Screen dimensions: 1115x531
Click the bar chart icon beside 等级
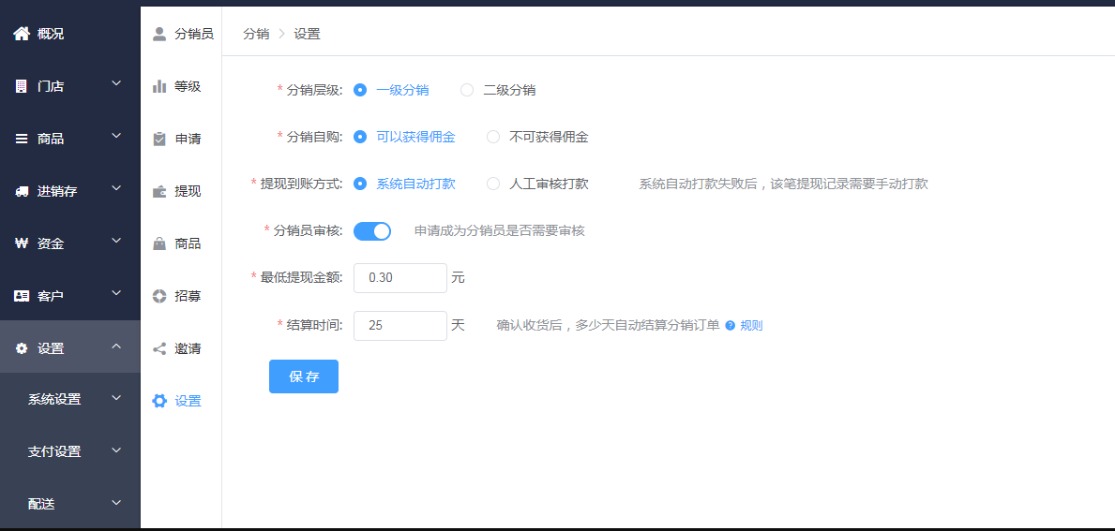tap(159, 86)
